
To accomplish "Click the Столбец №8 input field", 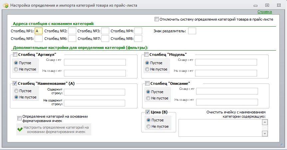I will 138,39.
